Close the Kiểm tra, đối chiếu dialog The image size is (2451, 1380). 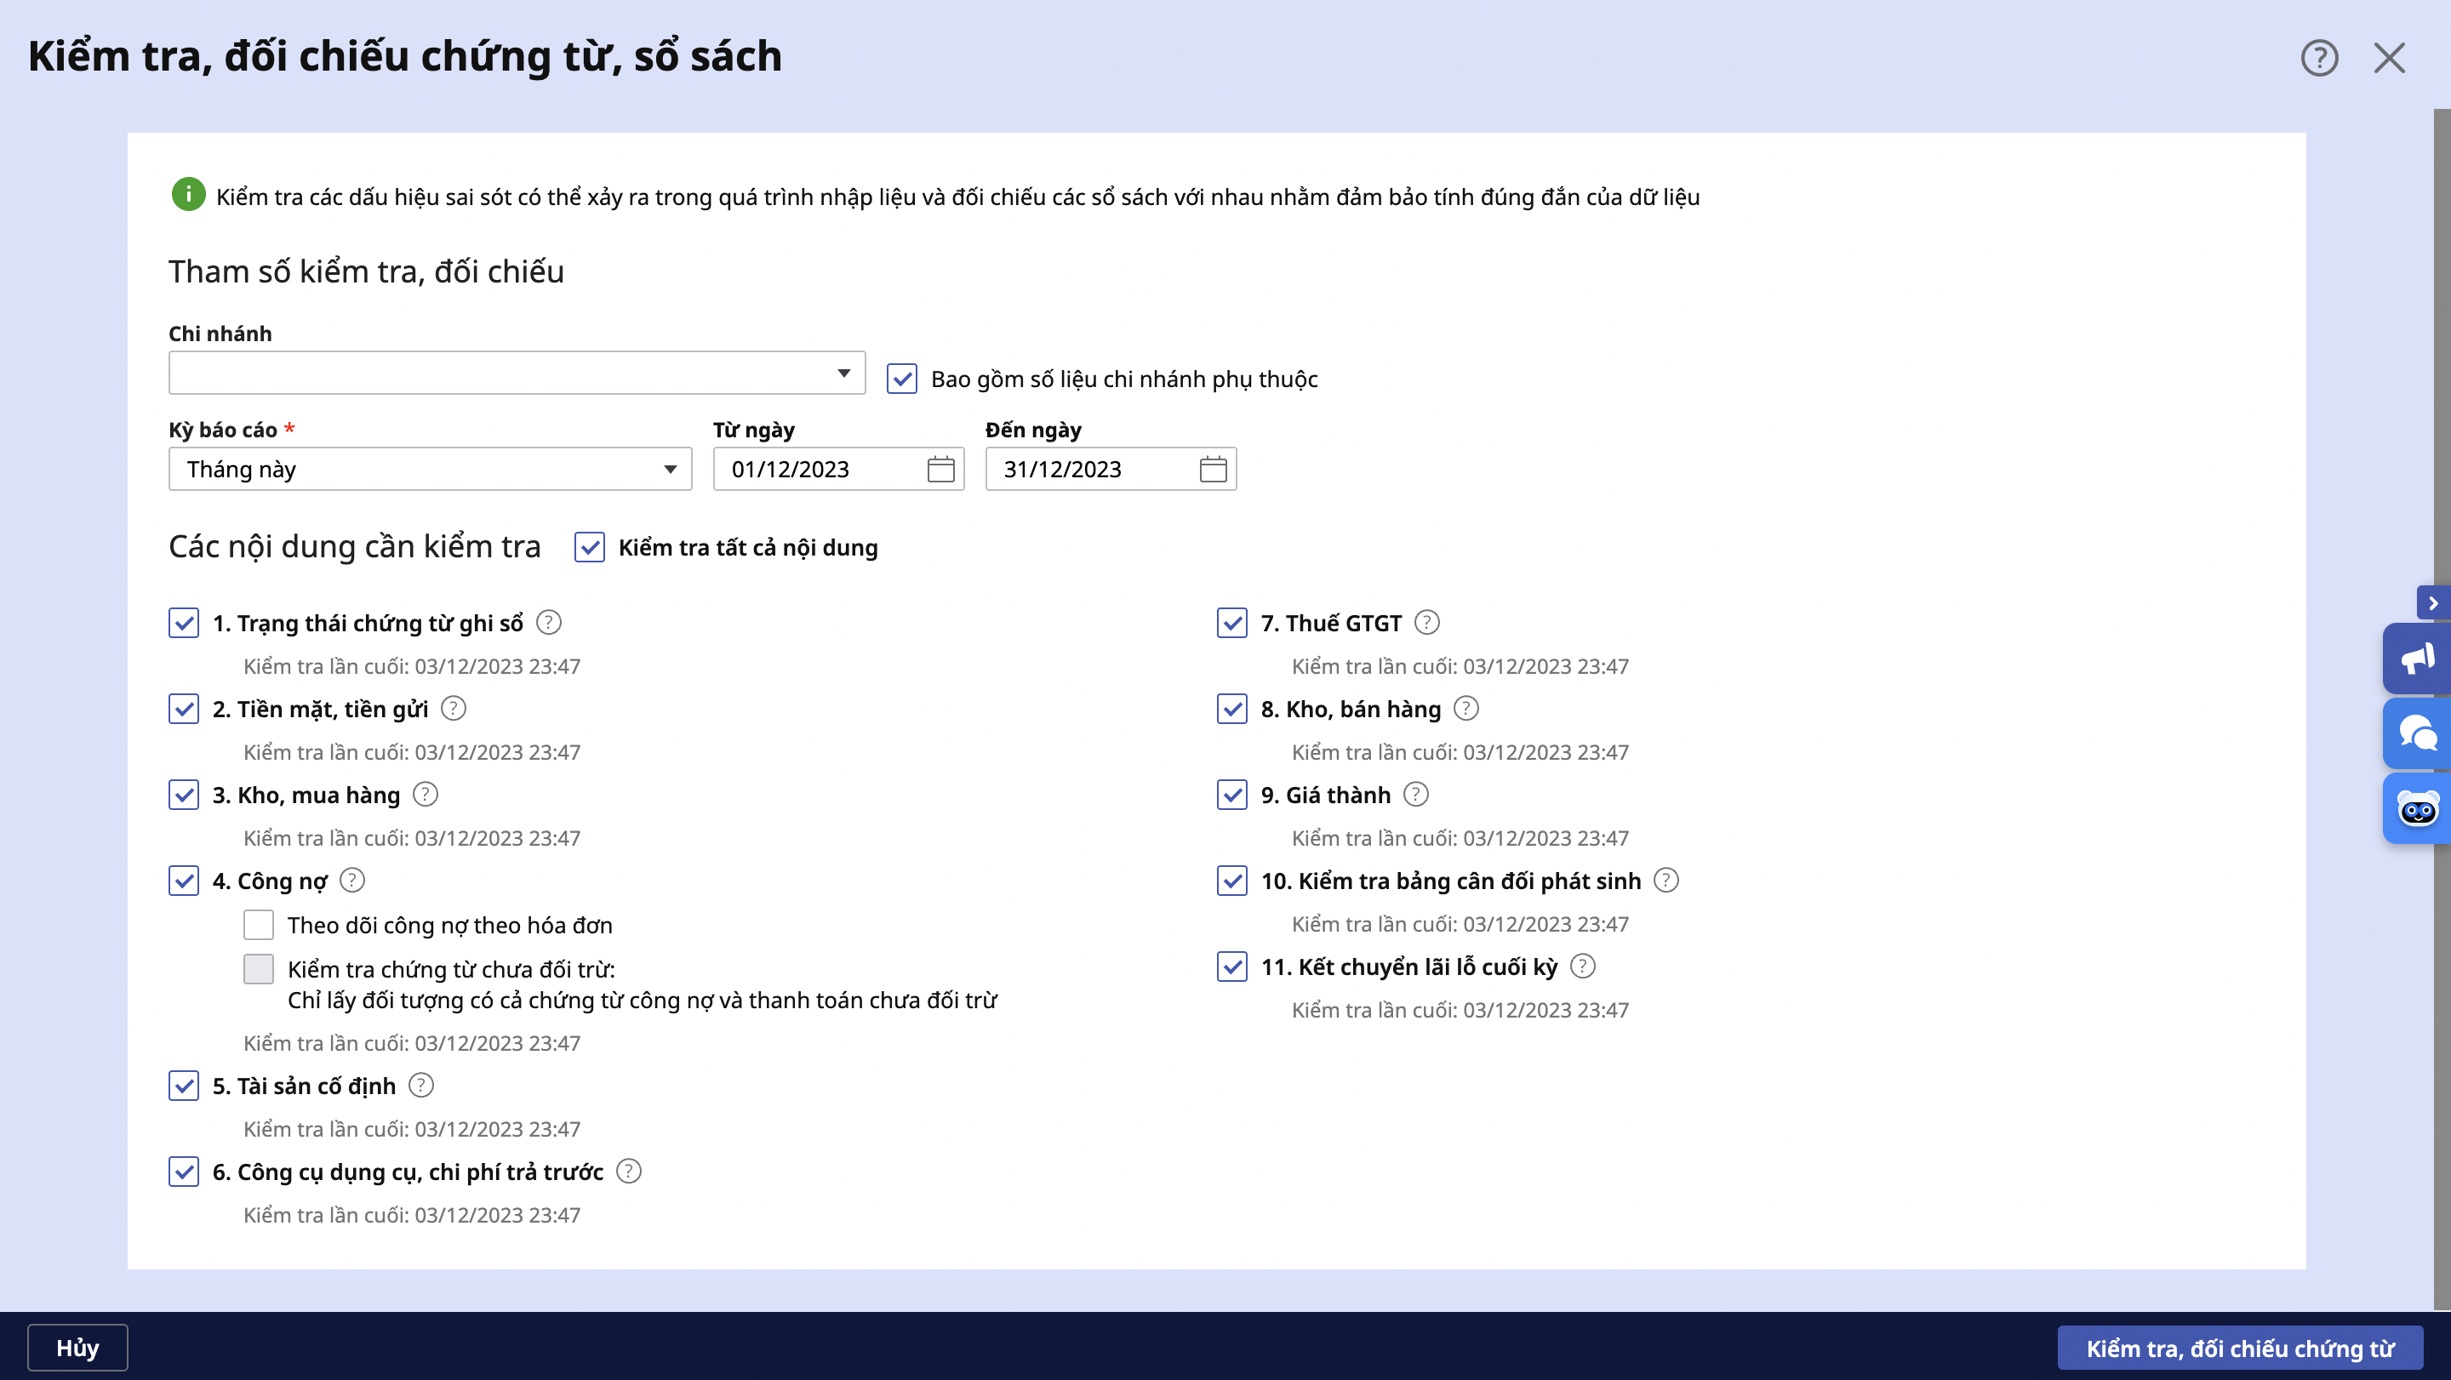[x=2389, y=58]
